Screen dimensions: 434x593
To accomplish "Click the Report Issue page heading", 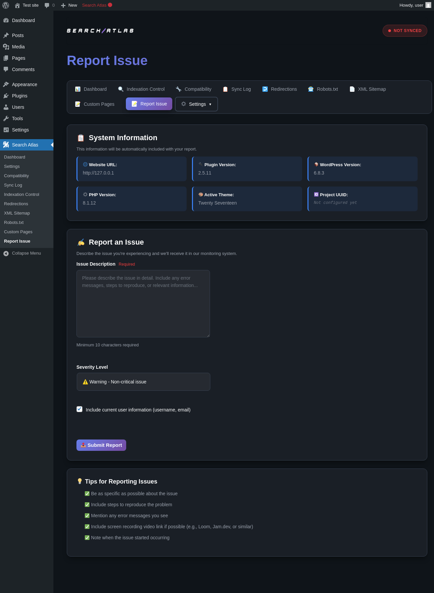I will click(107, 61).
